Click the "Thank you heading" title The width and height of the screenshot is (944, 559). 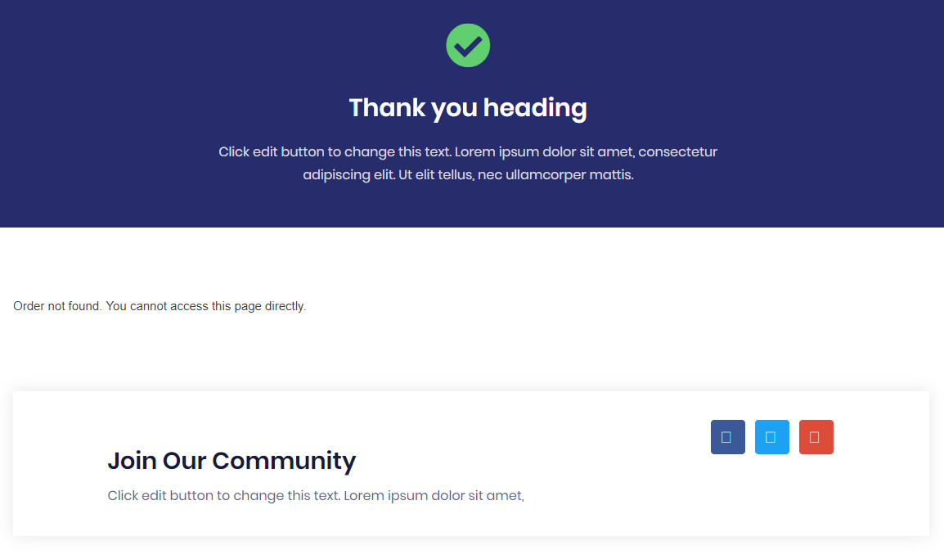tap(468, 108)
